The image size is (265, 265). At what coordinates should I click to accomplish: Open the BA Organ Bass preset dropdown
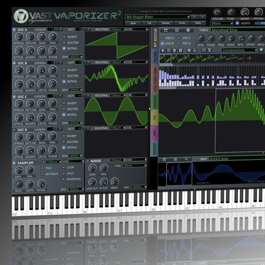[x=157, y=17]
